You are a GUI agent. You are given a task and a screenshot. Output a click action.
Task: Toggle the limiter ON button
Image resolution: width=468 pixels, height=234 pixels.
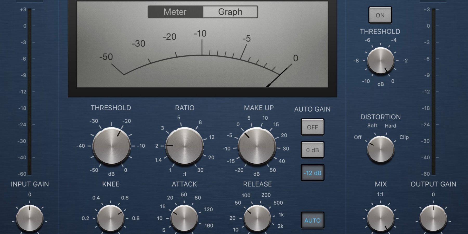[380, 15]
